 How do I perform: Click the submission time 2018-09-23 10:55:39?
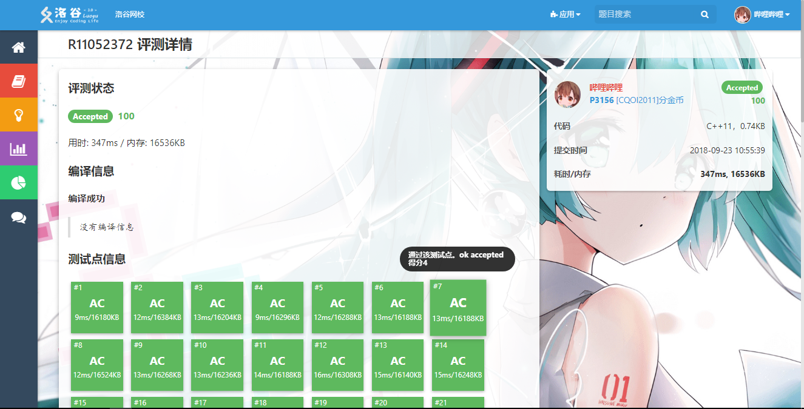(727, 150)
